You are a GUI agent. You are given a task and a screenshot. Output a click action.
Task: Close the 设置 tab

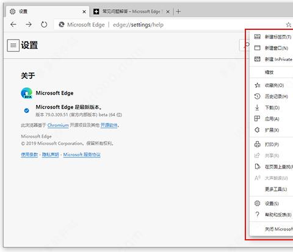[x=84, y=12]
